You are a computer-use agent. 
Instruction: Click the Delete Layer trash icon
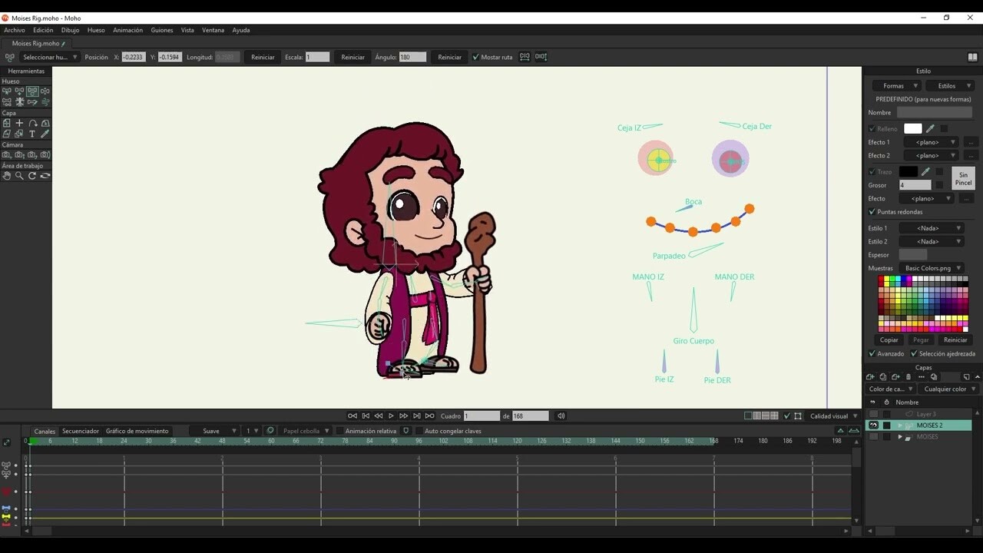point(909,376)
